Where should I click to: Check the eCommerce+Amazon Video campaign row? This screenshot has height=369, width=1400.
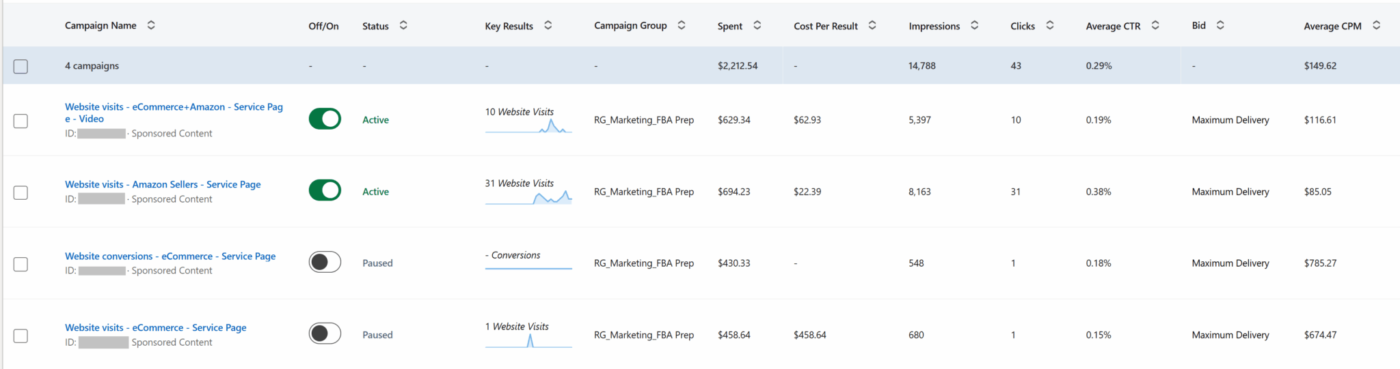(x=21, y=121)
